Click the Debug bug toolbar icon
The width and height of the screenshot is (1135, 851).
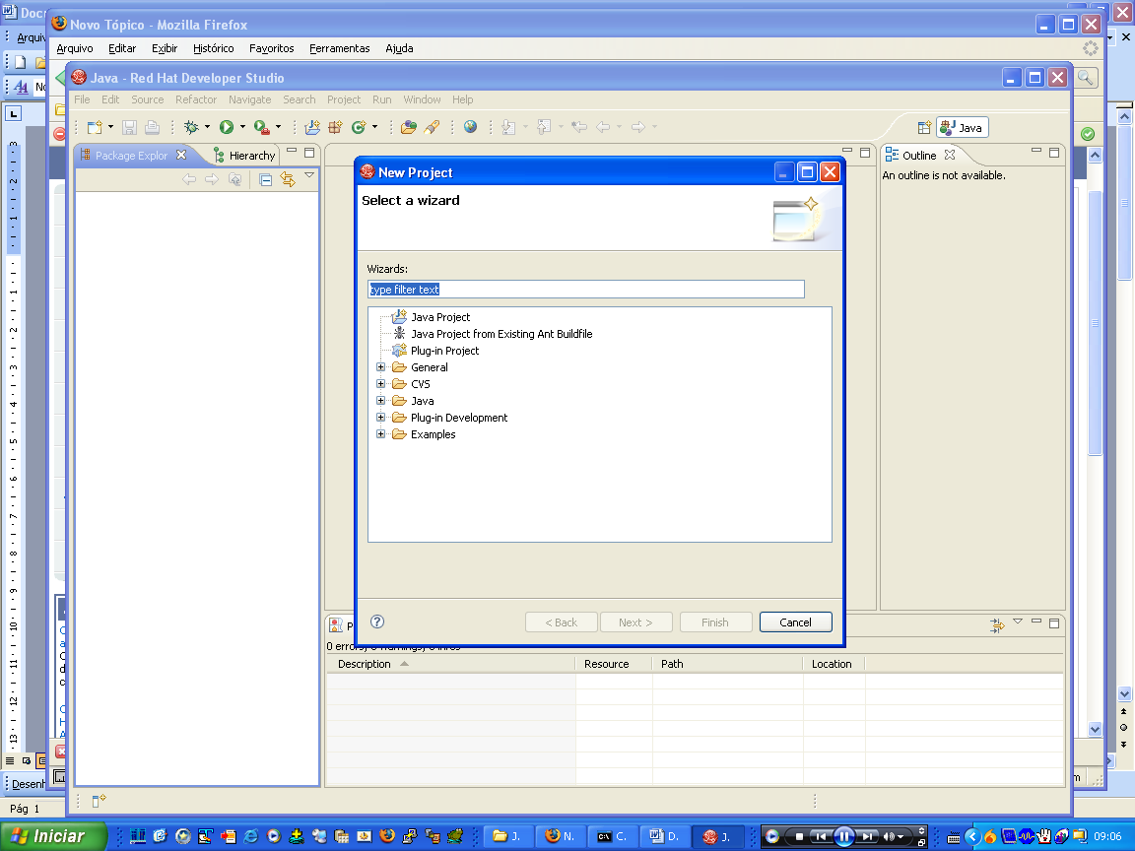[191, 127]
